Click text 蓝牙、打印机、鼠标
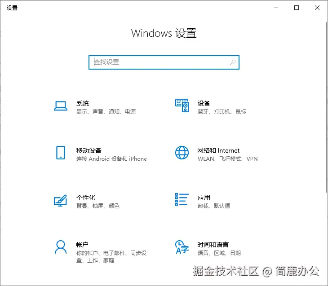 [222, 112]
